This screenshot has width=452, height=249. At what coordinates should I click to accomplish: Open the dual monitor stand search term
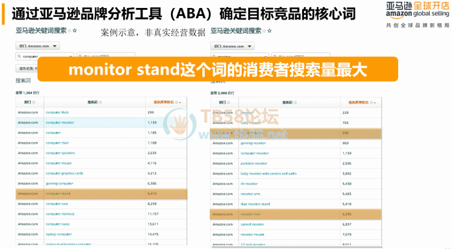click(255, 204)
